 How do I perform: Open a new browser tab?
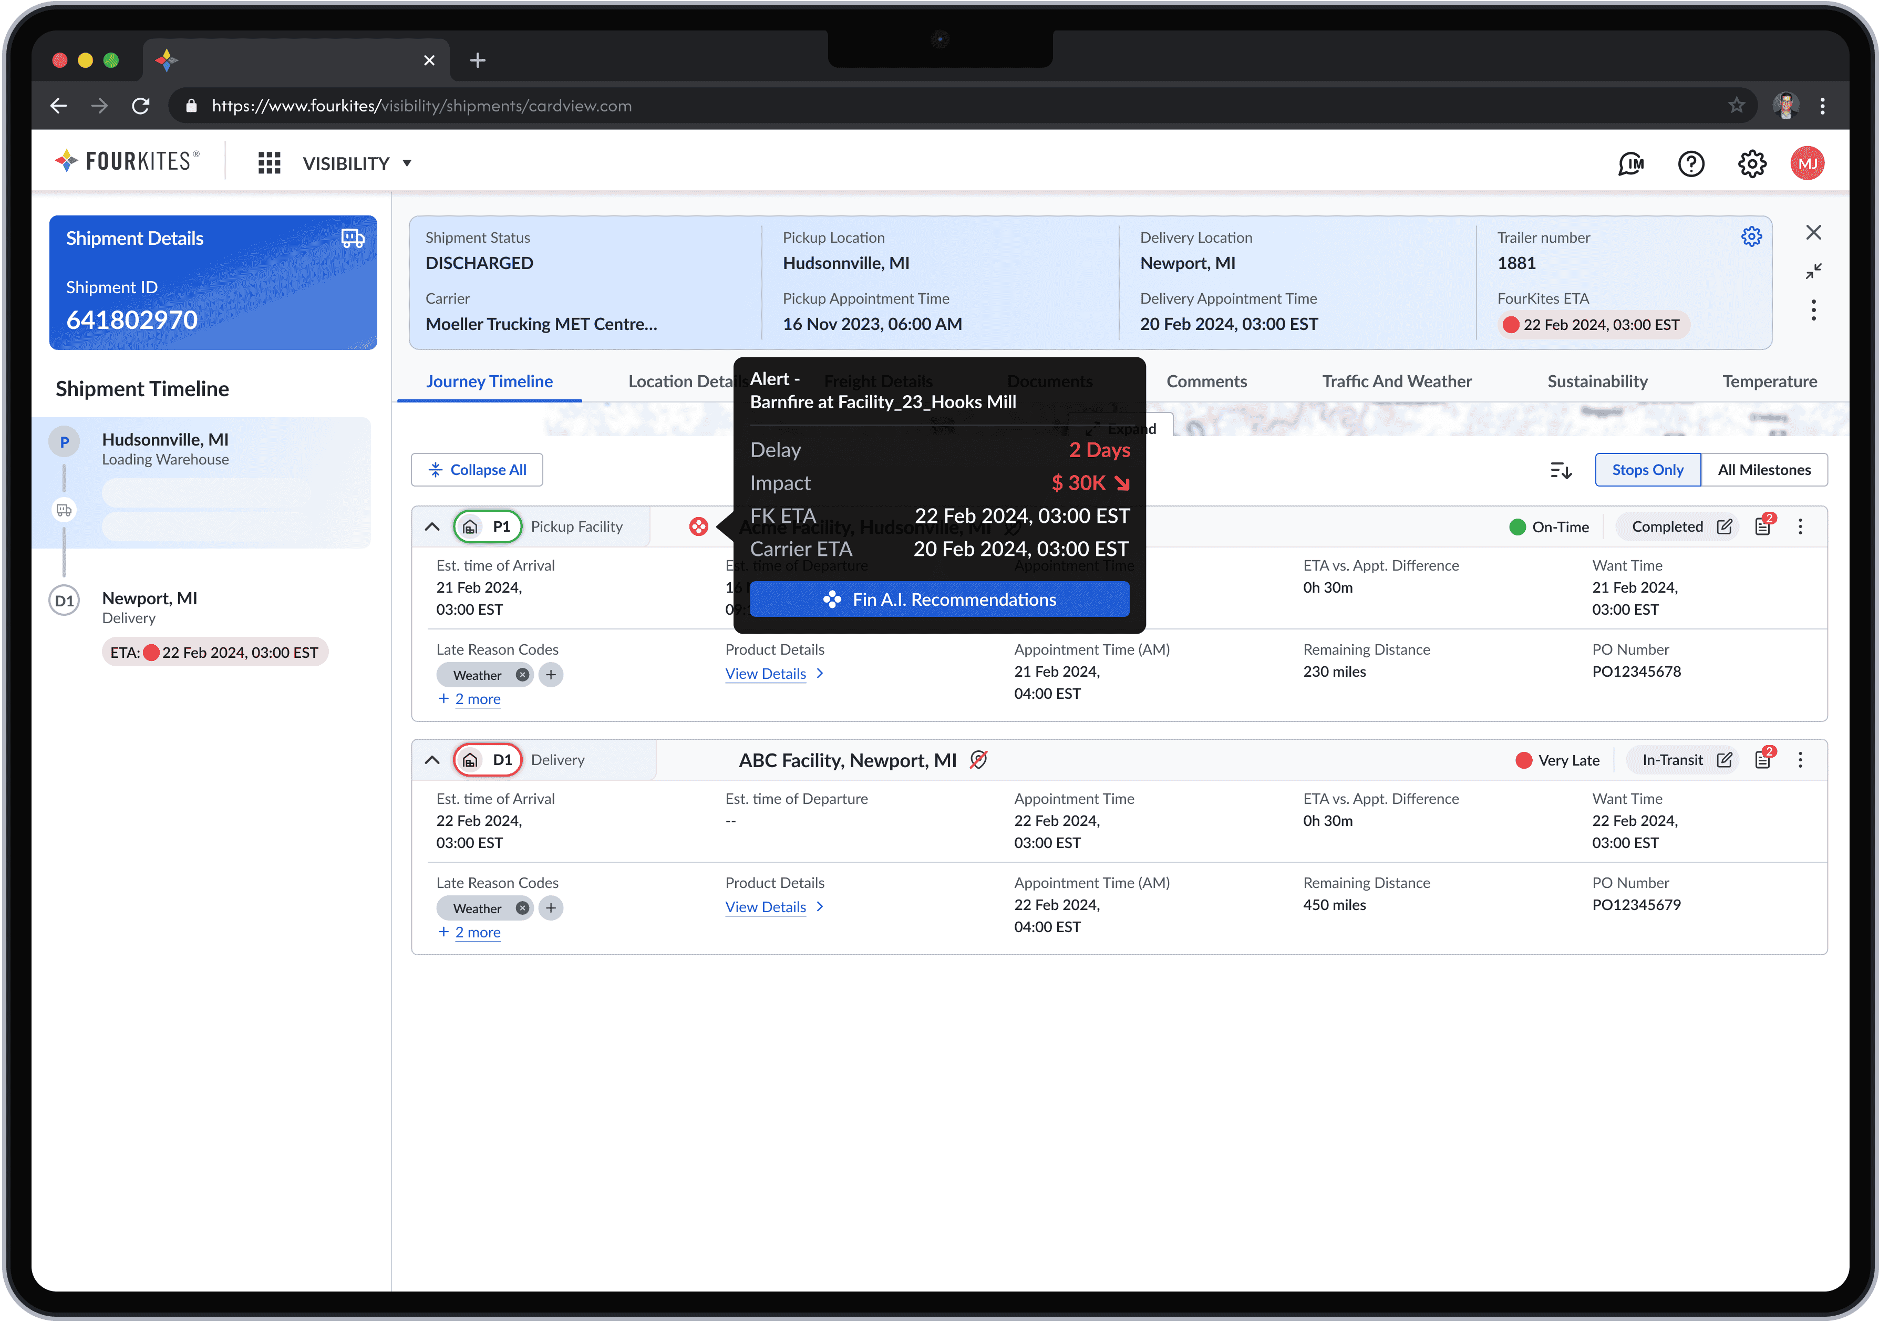(x=478, y=60)
